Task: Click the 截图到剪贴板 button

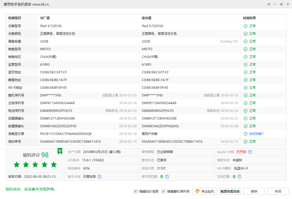Action: (x=230, y=191)
